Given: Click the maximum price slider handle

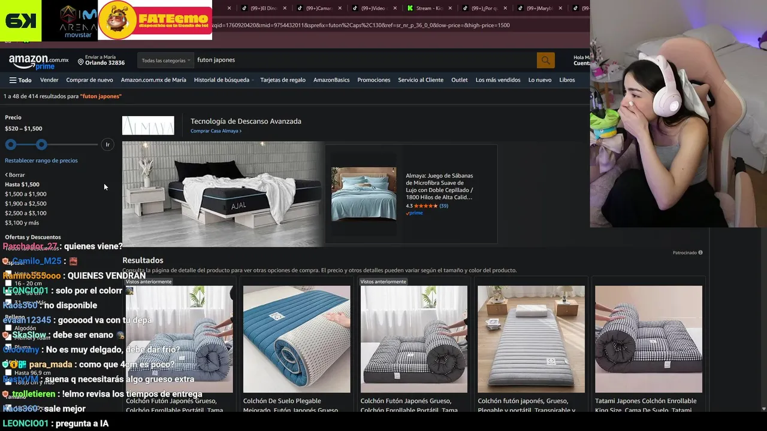Looking at the screenshot, I should coord(41,144).
